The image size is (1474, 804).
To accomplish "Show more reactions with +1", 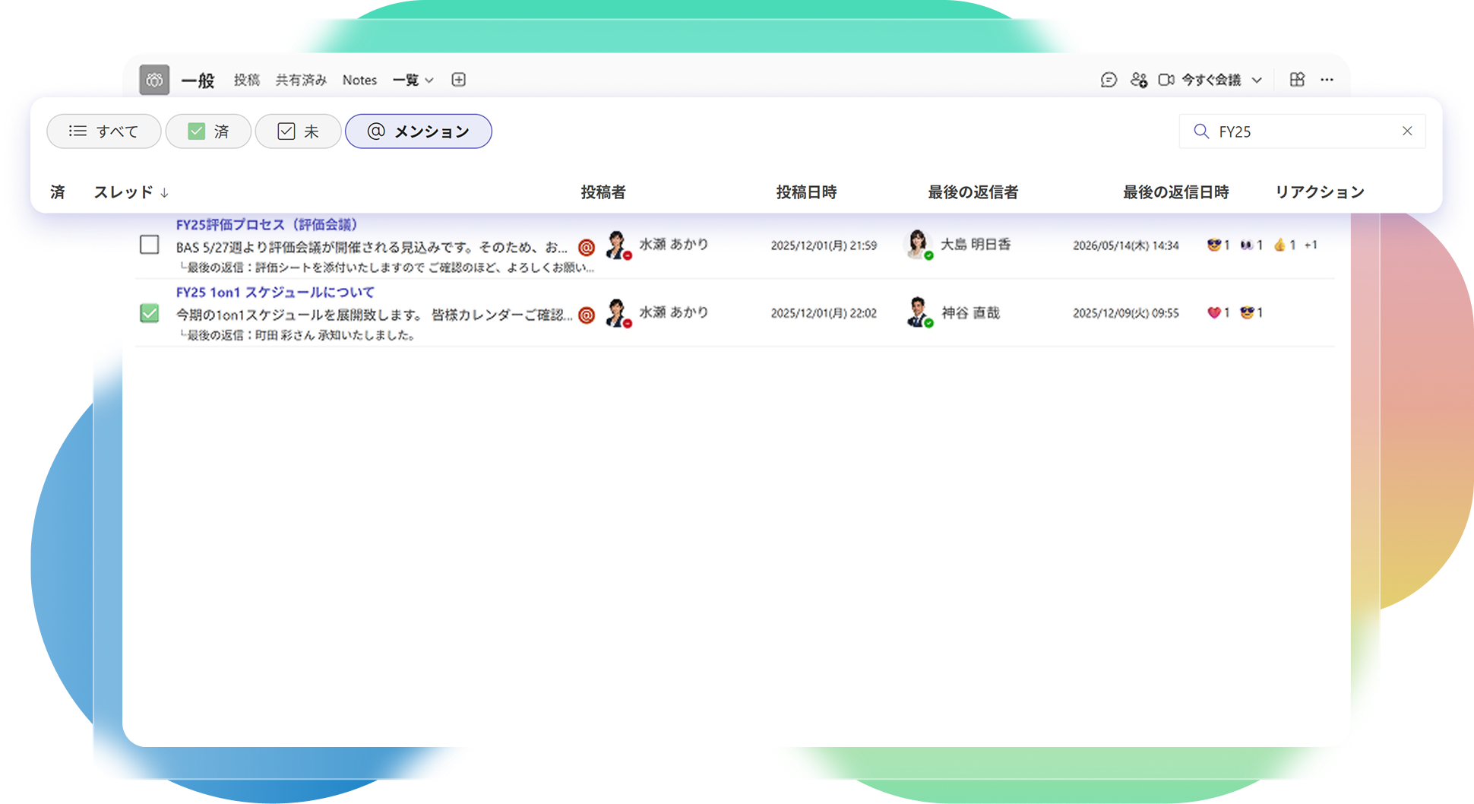I will point(1311,245).
